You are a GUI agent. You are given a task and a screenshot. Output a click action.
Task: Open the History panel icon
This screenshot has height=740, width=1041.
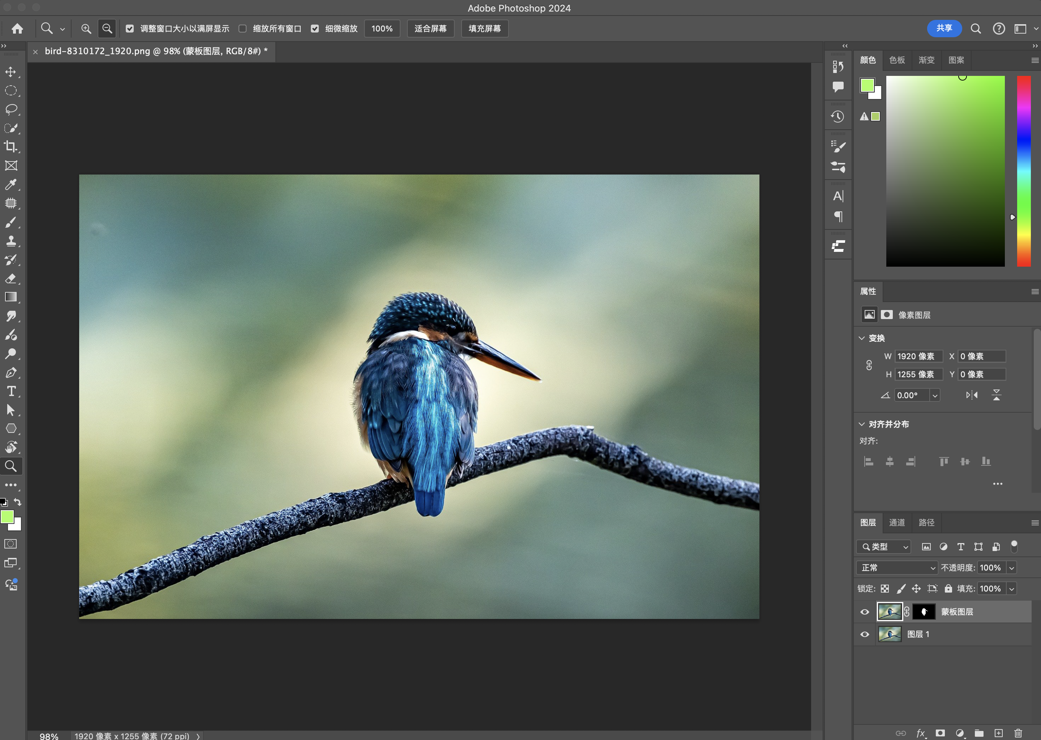[838, 117]
